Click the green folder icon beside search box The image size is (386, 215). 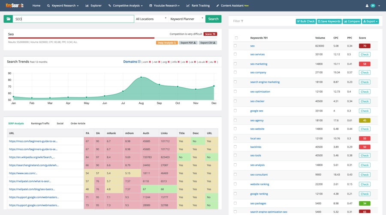click(x=8, y=19)
